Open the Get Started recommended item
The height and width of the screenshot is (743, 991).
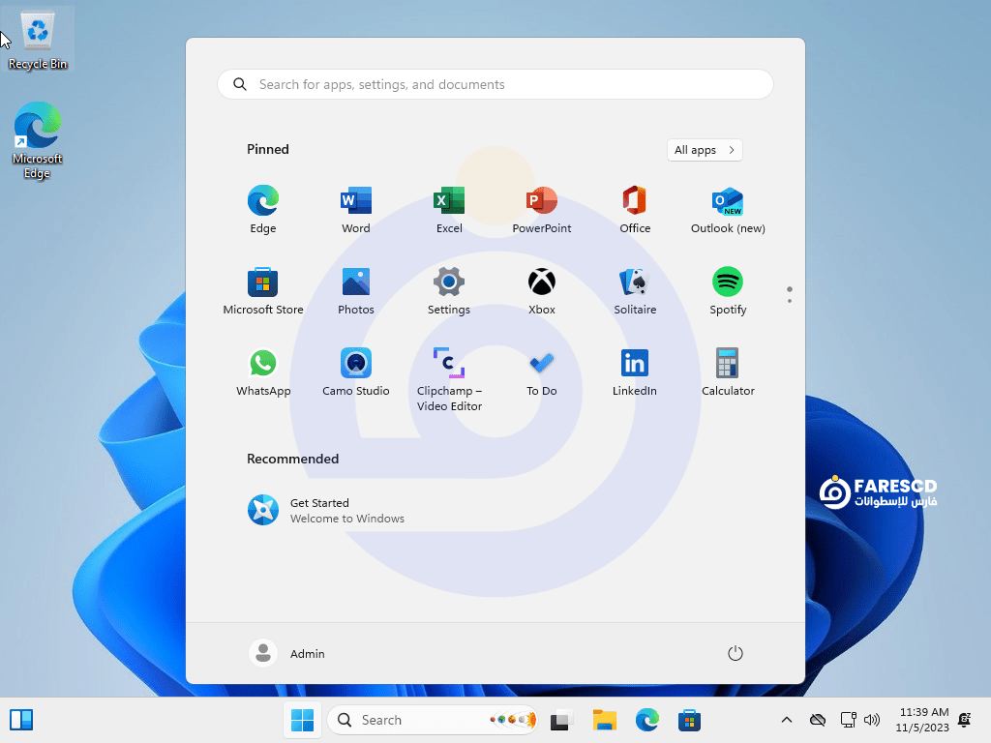[x=325, y=510]
